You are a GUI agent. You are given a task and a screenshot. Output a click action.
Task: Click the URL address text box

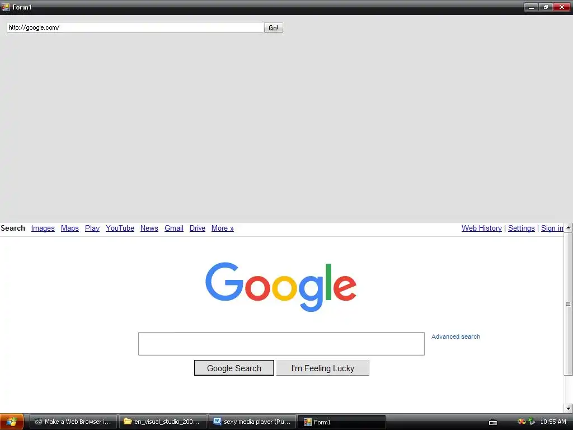pos(135,27)
